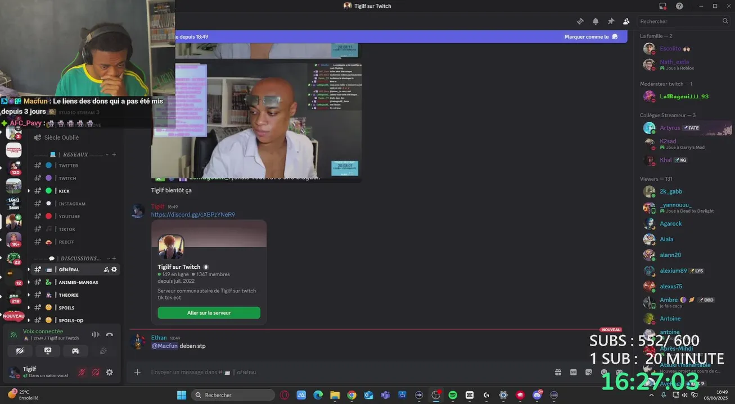The image size is (735, 404).
Task: Open invite people icon on général channel
Action: pyautogui.click(x=106, y=269)
